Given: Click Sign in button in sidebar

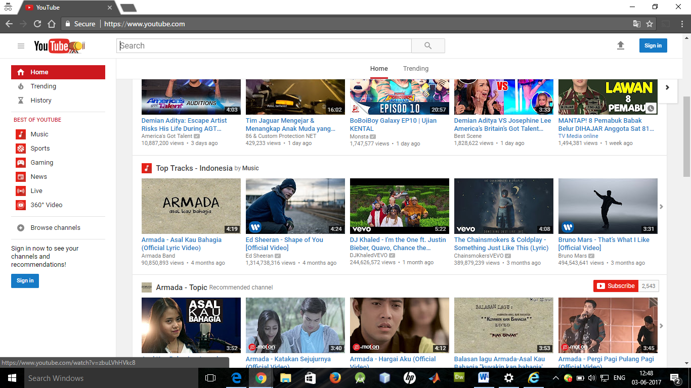Looking at the screenshot, I should [x=25, y=281].
